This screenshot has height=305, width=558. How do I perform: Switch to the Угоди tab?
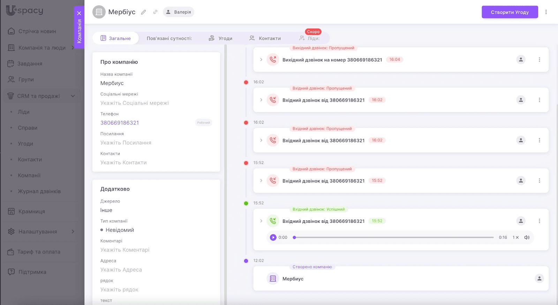click(221, 38)
